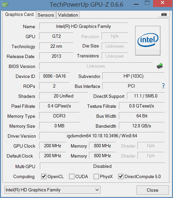Click the Bus Interface question mark
173x198 pixels.
(163, 86)
